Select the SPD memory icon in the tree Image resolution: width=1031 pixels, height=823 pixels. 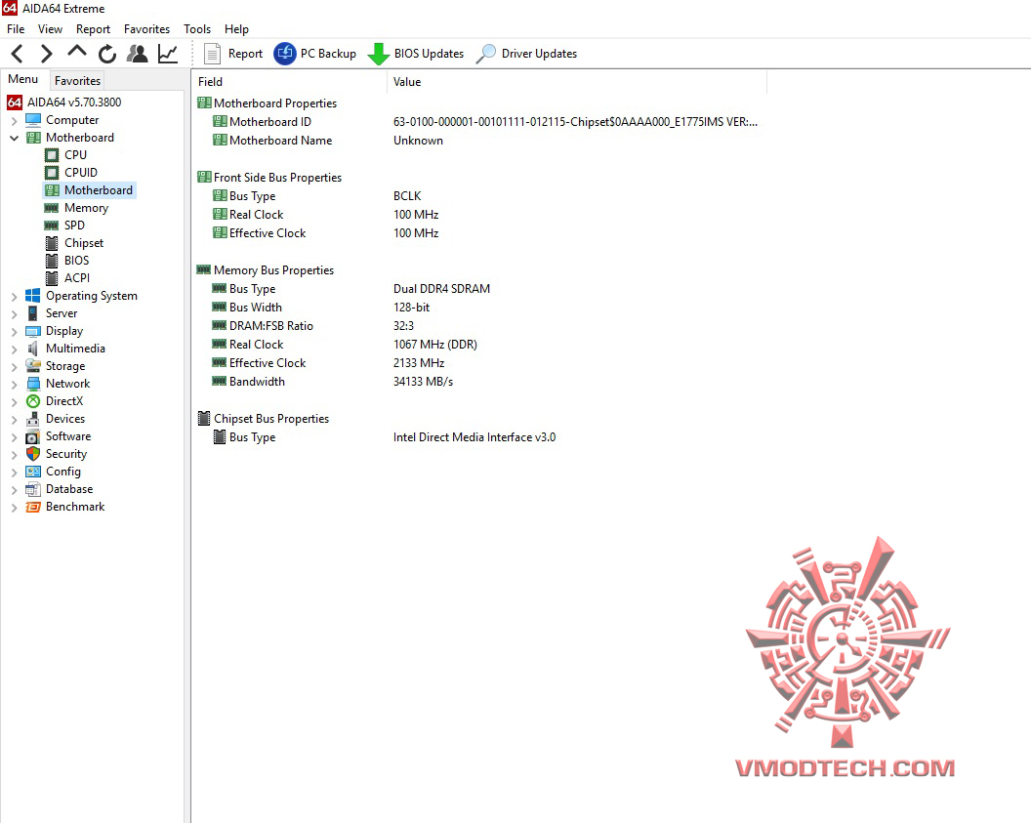pyautogui.click(x=52, y=226)
